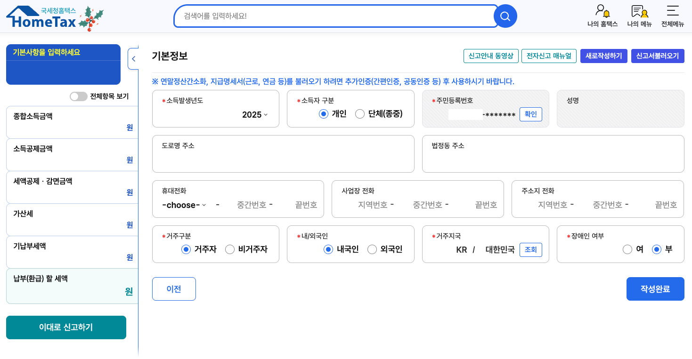Screen dimensions: 692x359
Task: Open 나의 홈택스 user icon
Action: [602, 11]
